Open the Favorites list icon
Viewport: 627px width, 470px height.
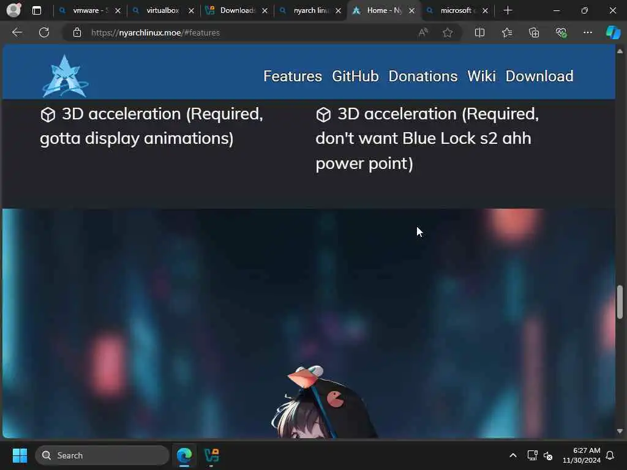[506, 32]
